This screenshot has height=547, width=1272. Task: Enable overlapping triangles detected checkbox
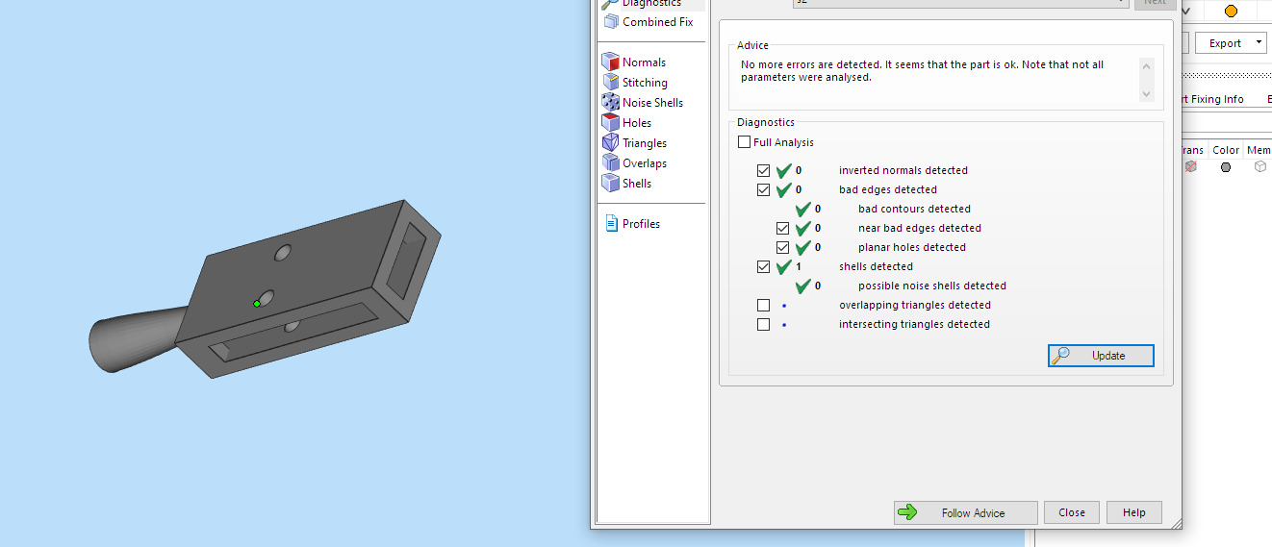pos(763,305)
